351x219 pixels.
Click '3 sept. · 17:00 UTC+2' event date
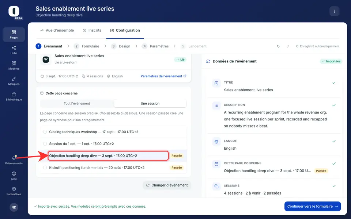(59, 76)
